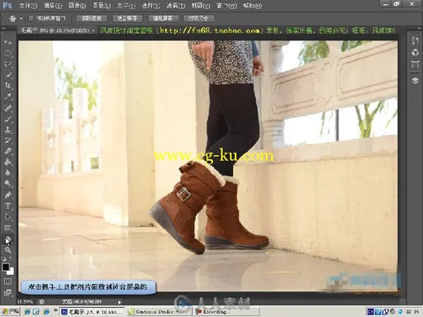Select the History Brush tool
Screen dimensions: 423x317
pyautogui.click(x=7, y=140)
